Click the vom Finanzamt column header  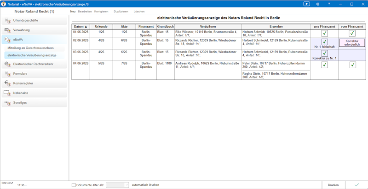coord(352,27)
